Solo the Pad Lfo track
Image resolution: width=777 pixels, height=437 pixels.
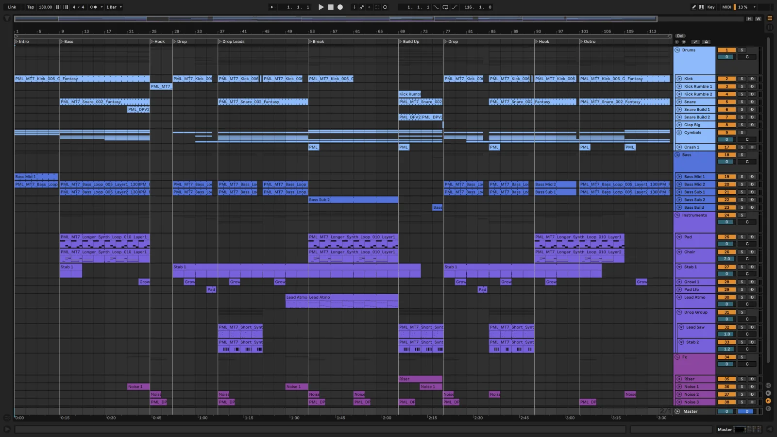[x=742, y=289]
